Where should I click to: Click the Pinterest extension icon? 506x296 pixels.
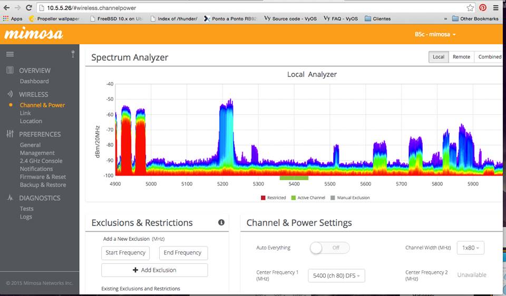pos(483,8)
